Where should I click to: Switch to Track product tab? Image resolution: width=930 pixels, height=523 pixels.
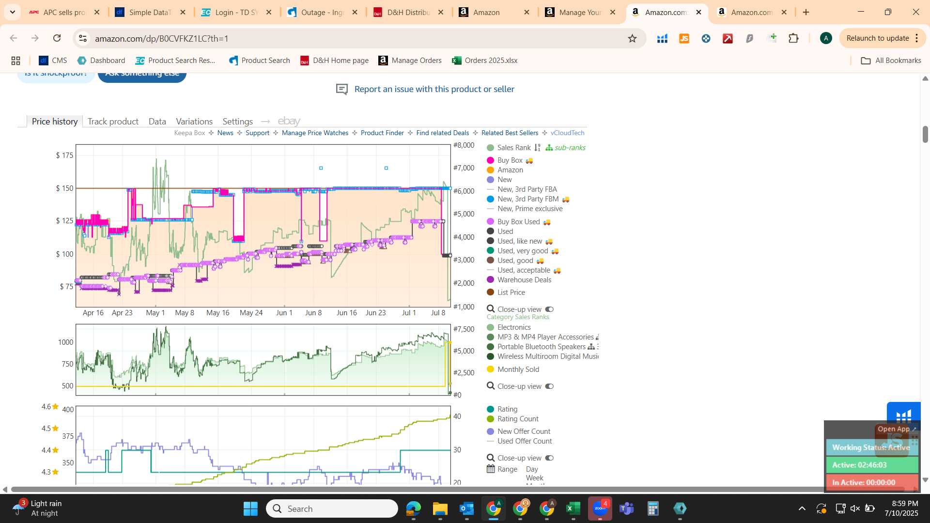113,122
